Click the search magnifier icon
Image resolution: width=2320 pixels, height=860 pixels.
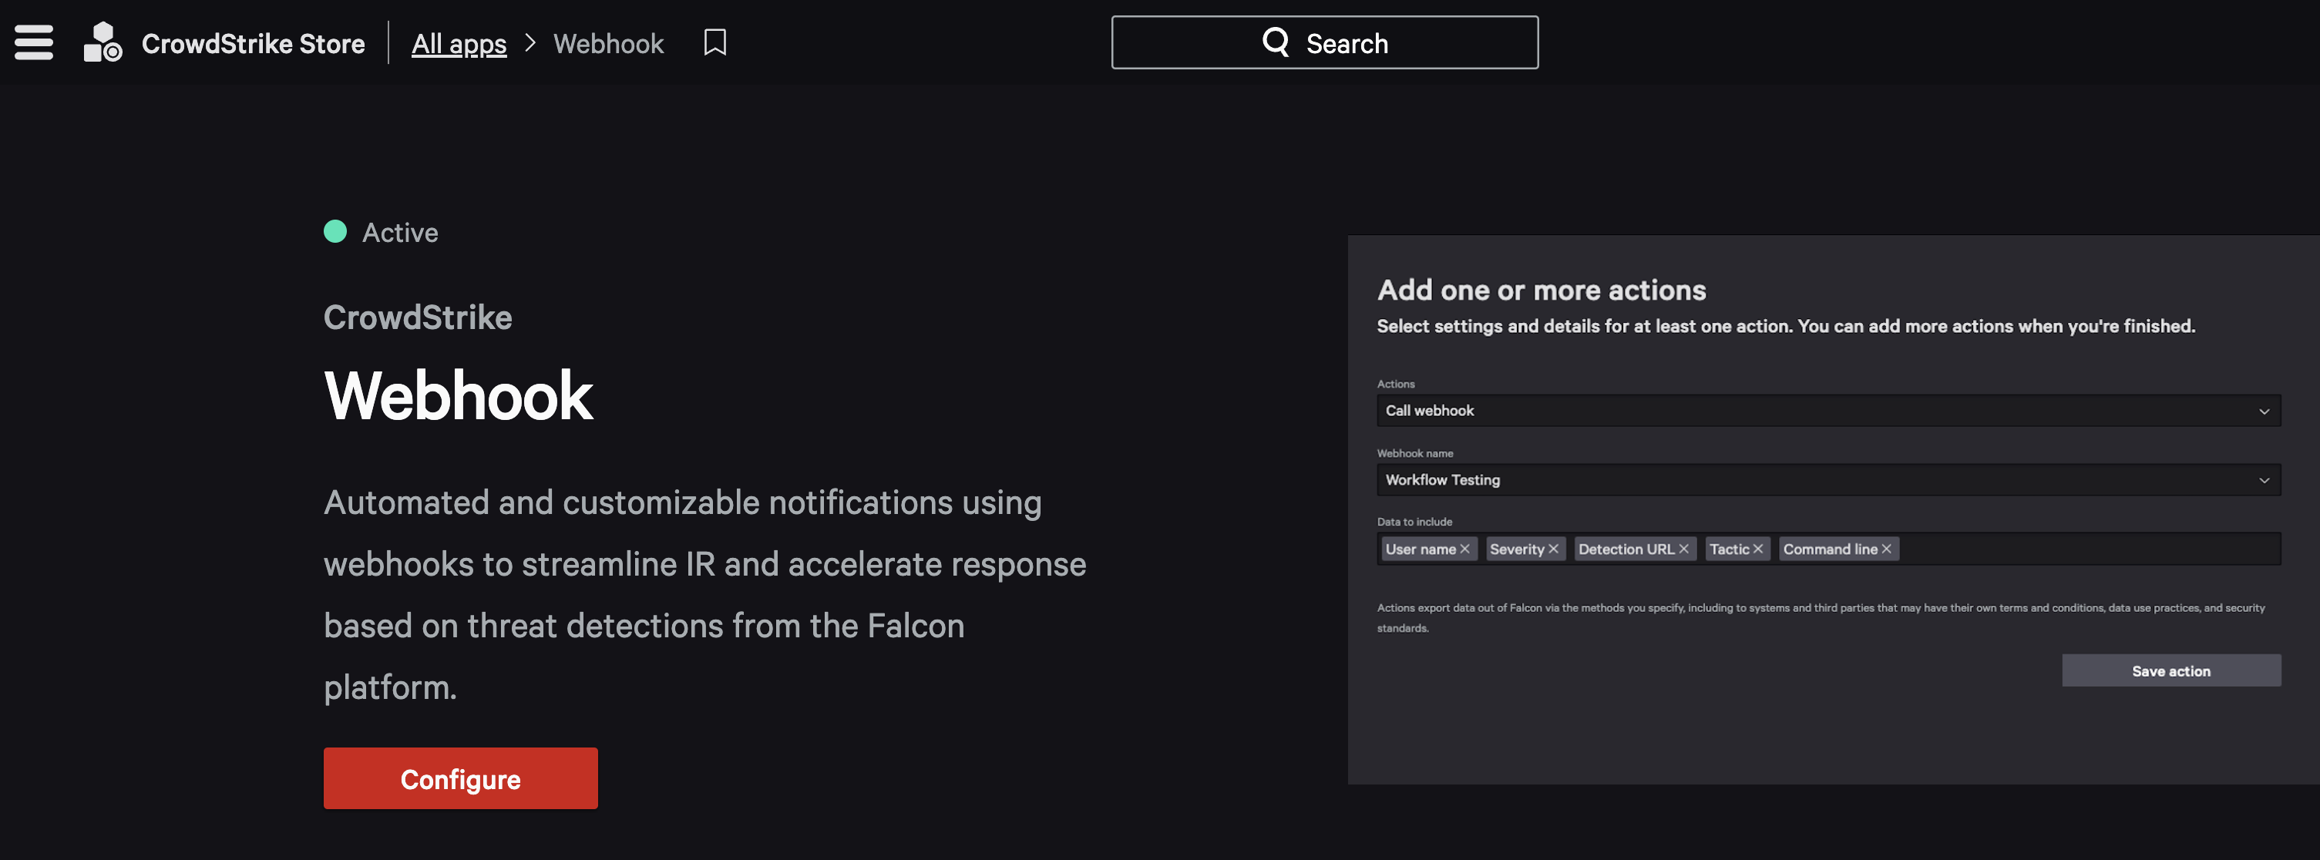[1276, 42]
